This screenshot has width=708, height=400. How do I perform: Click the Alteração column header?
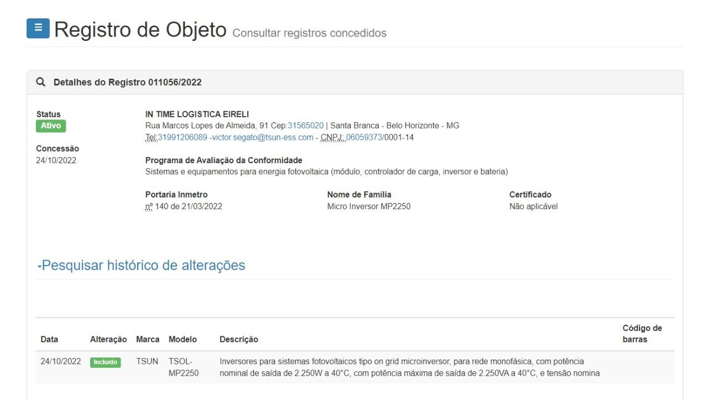click(x=108, y=339)
